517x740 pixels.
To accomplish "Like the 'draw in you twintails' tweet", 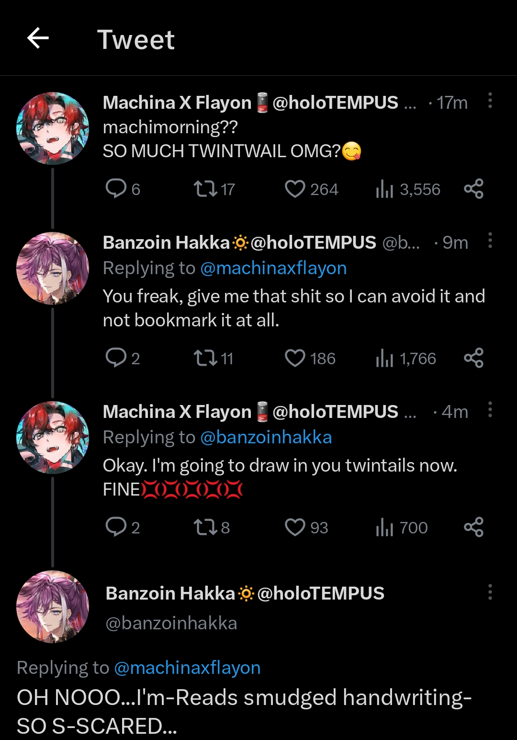I will [295, 528].
